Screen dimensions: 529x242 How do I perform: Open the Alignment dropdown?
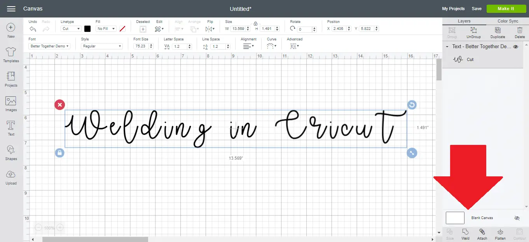248,46
